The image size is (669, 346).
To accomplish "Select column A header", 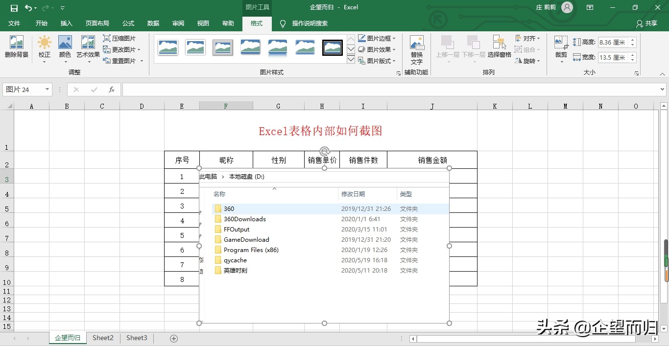I will [x=31, y=106].
